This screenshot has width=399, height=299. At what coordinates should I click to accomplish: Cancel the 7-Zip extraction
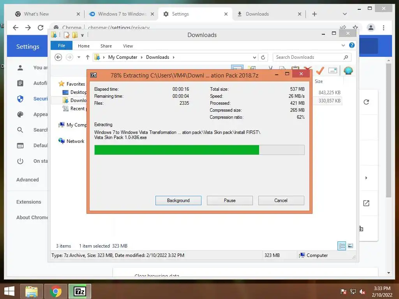[281, 201]
